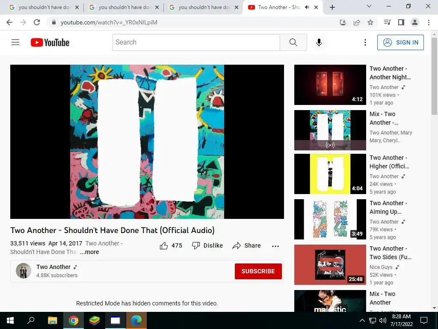Play Higher (Official) video thumbnail
Screen dimensions: 438x329
330,174
